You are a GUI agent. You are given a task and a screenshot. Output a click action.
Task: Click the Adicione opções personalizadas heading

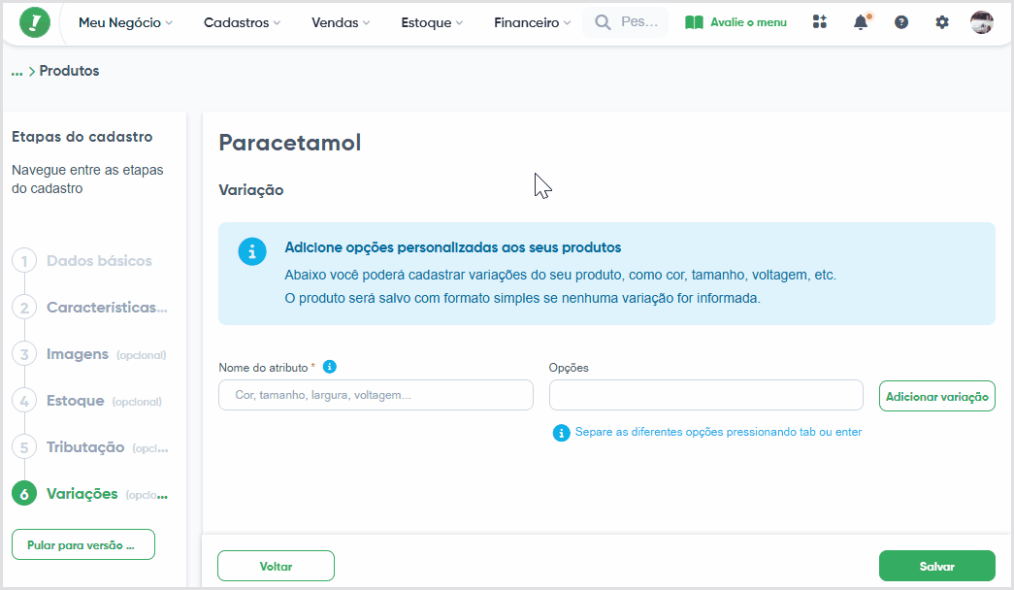tap(453, 247)
